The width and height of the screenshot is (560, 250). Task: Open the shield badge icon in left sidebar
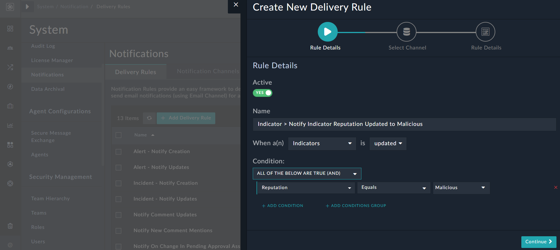(10, 164)
